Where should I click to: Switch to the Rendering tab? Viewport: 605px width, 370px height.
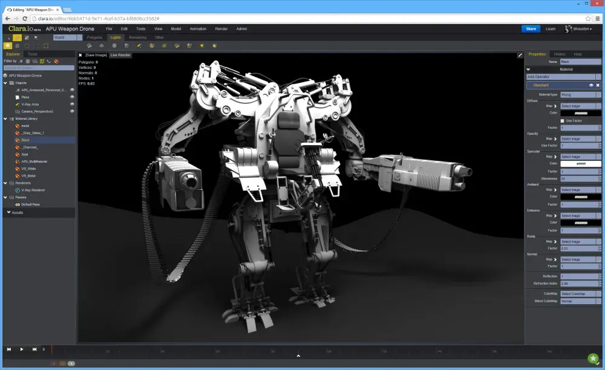(138, 37)
